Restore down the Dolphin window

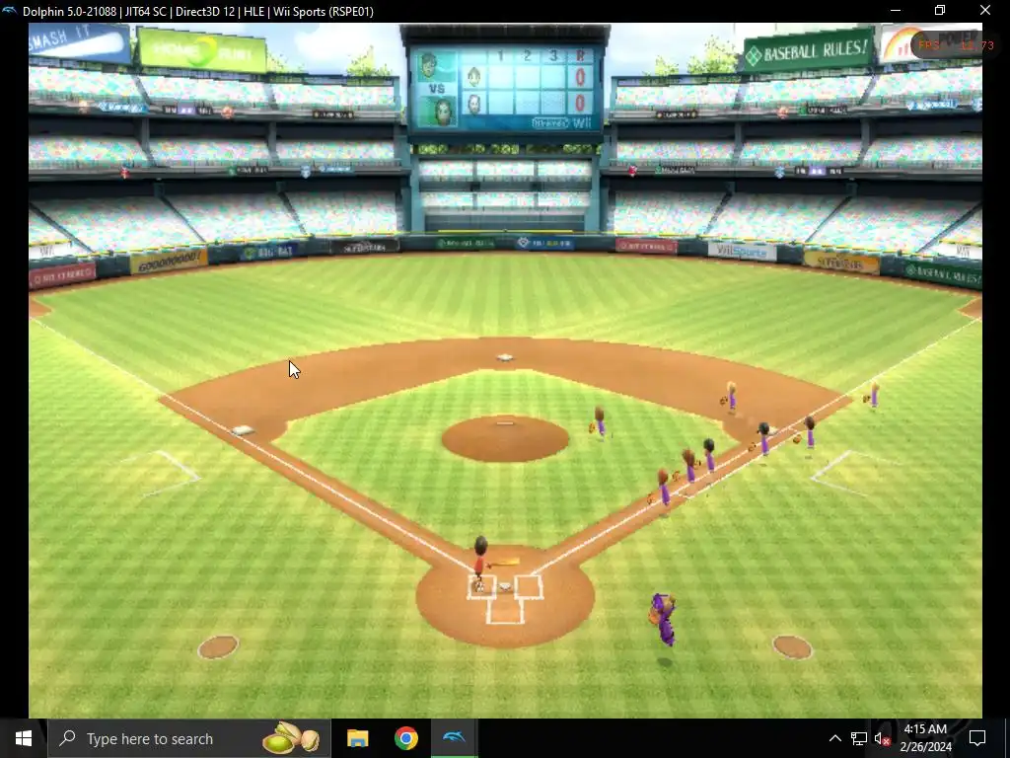[940, 10]
